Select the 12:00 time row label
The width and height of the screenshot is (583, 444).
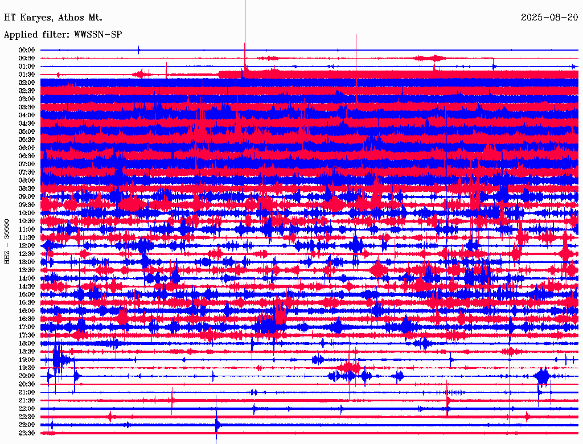click(x=27, y=246)
